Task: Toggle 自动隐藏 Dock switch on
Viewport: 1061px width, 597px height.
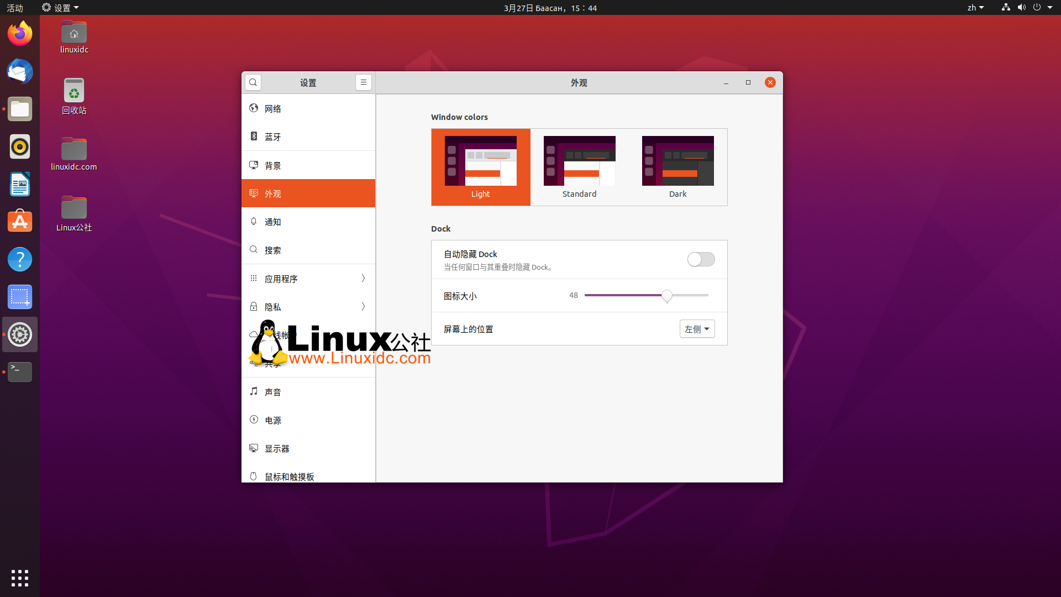Action: pyautogui.click(x=701, y=259)
